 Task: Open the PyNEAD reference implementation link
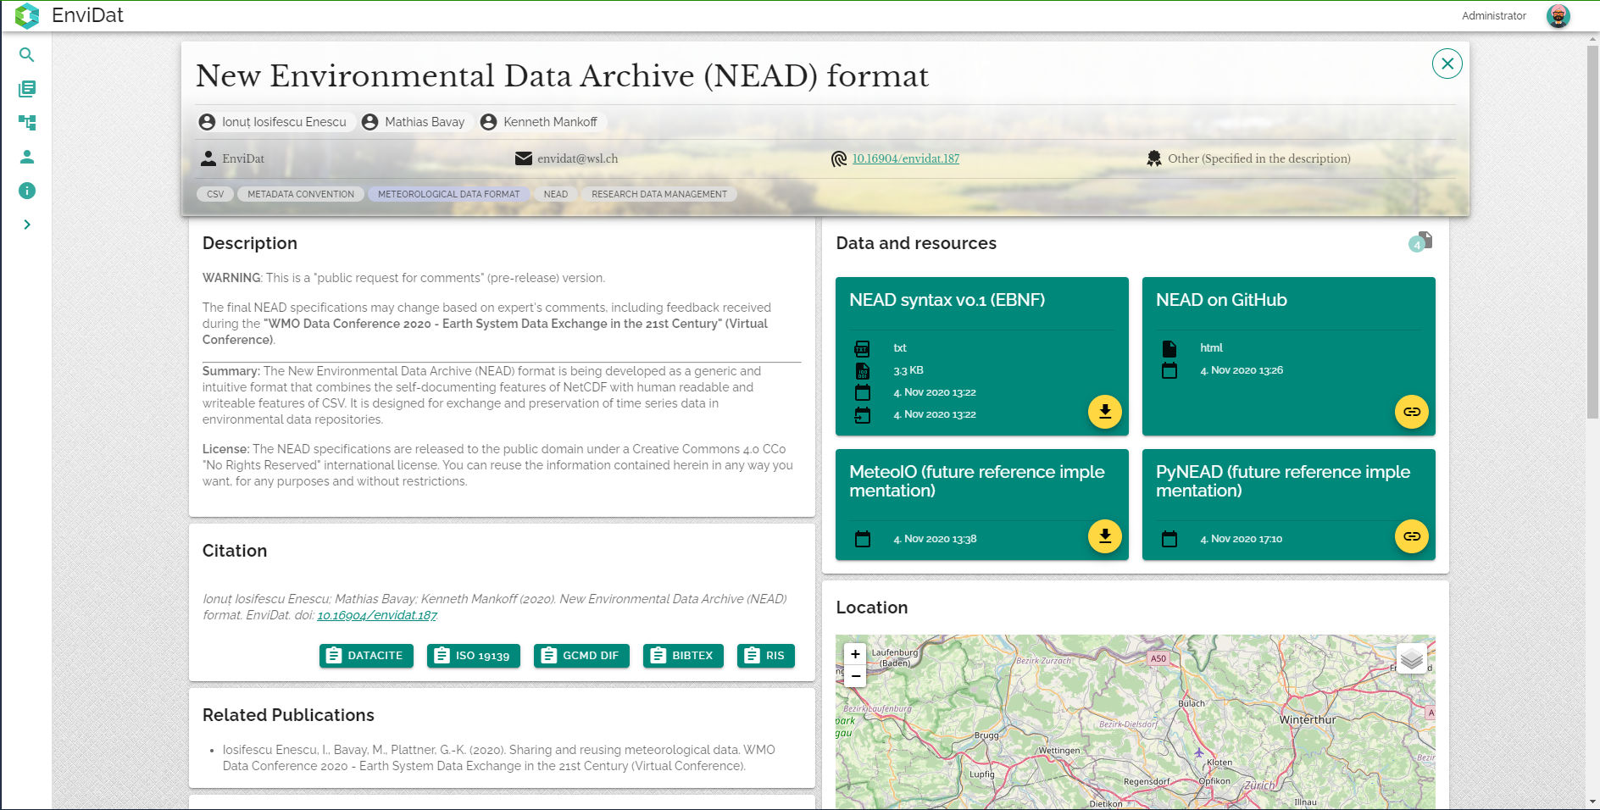(1411, 536)
